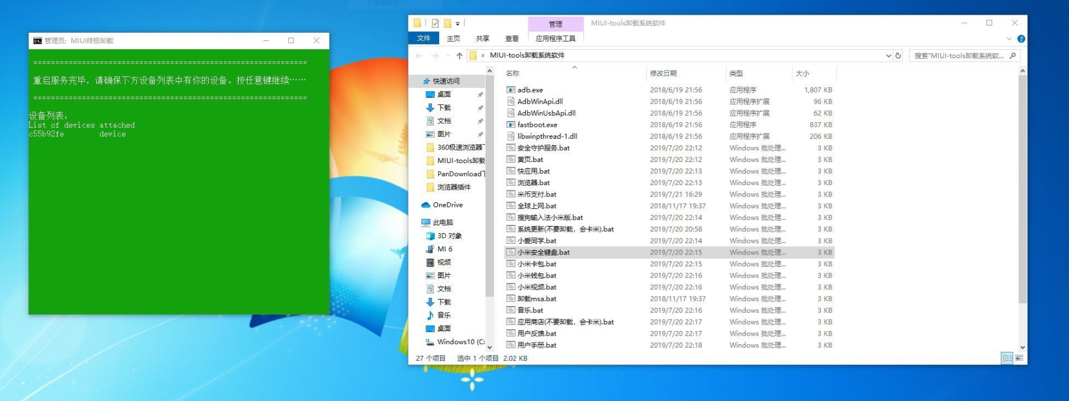Switch to large icons view layout
The height and width of the screenshot is (401, 1069).
pos(1019,358)
